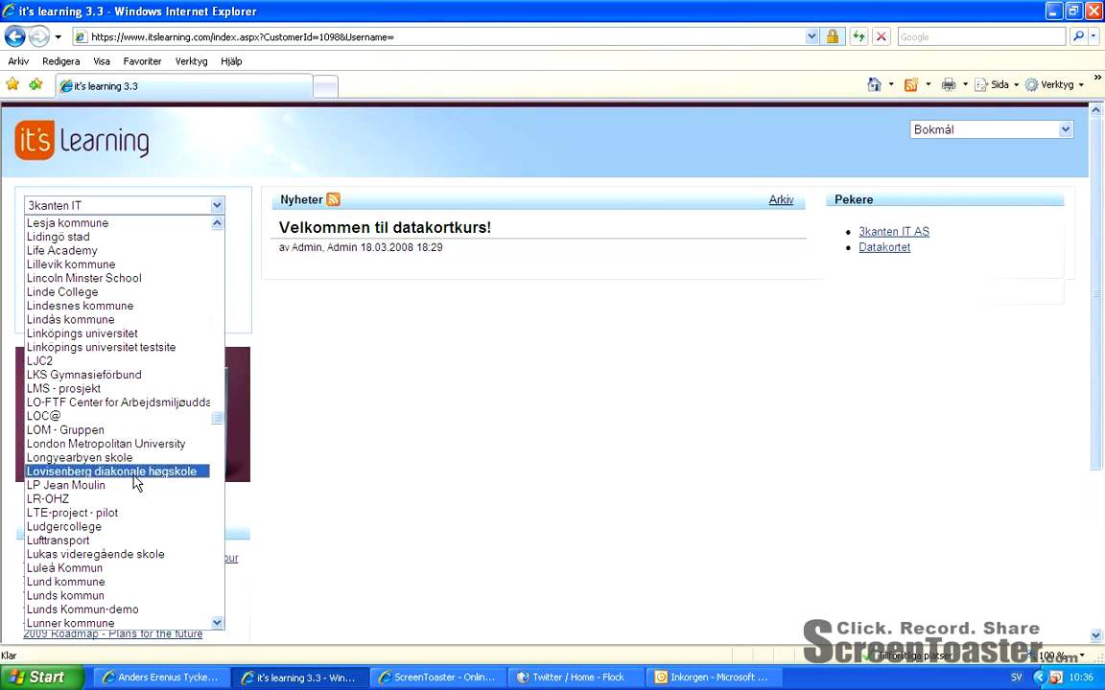The image size is (1105, 690).
Task: Open the Home button dropdown arrow
Action: point(891,84)
